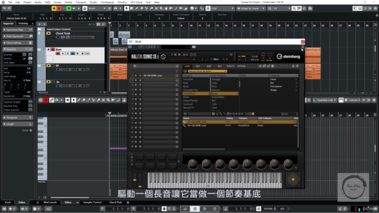Toggle left zone visibility button
This screenshot has height=213, width=379.
(355, 8)
